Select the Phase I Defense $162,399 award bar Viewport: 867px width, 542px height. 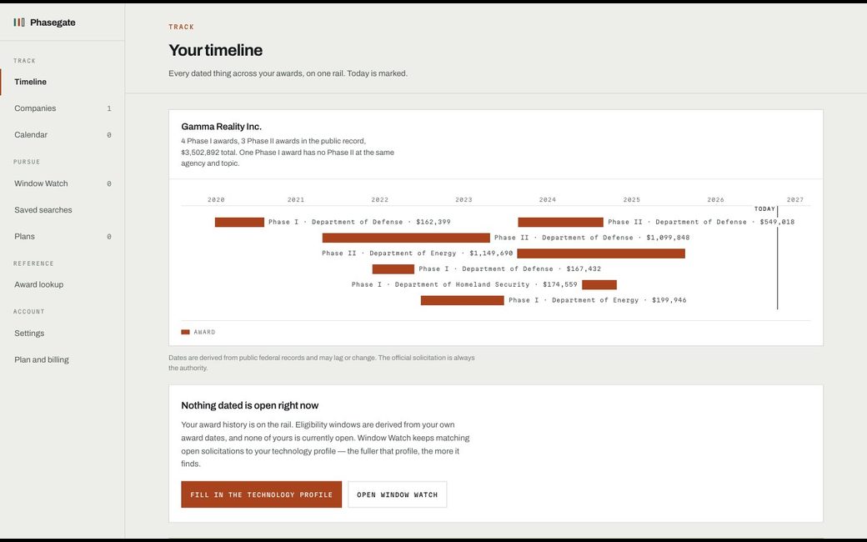tap(239, 223)
